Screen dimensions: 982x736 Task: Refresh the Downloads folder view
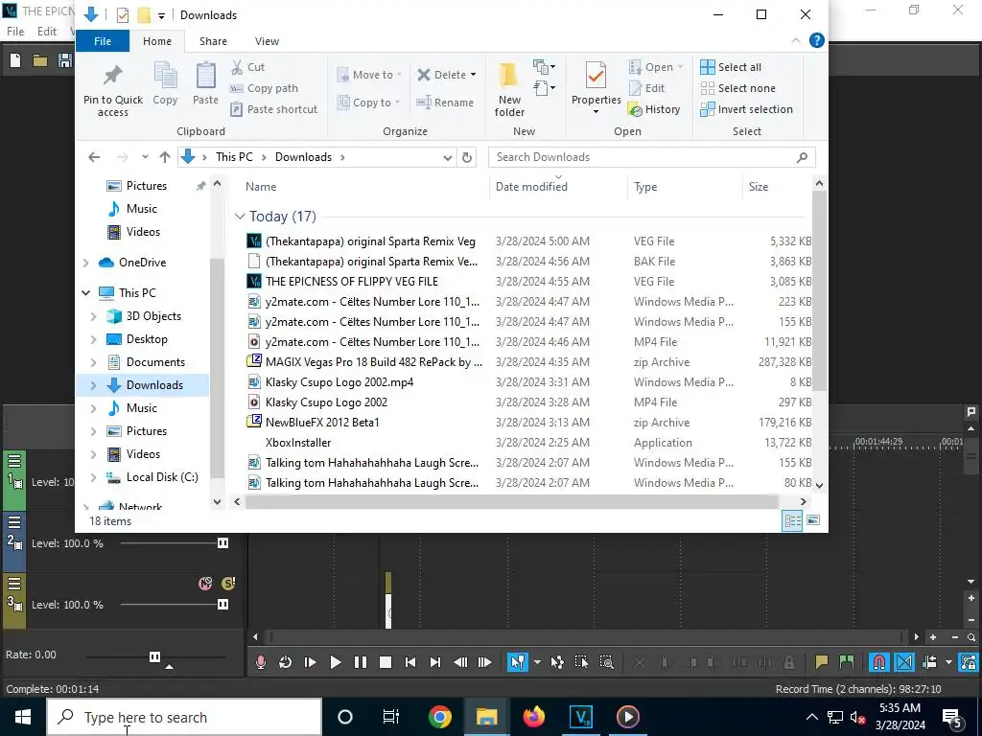pyautogui.click(x=467, y=158)
